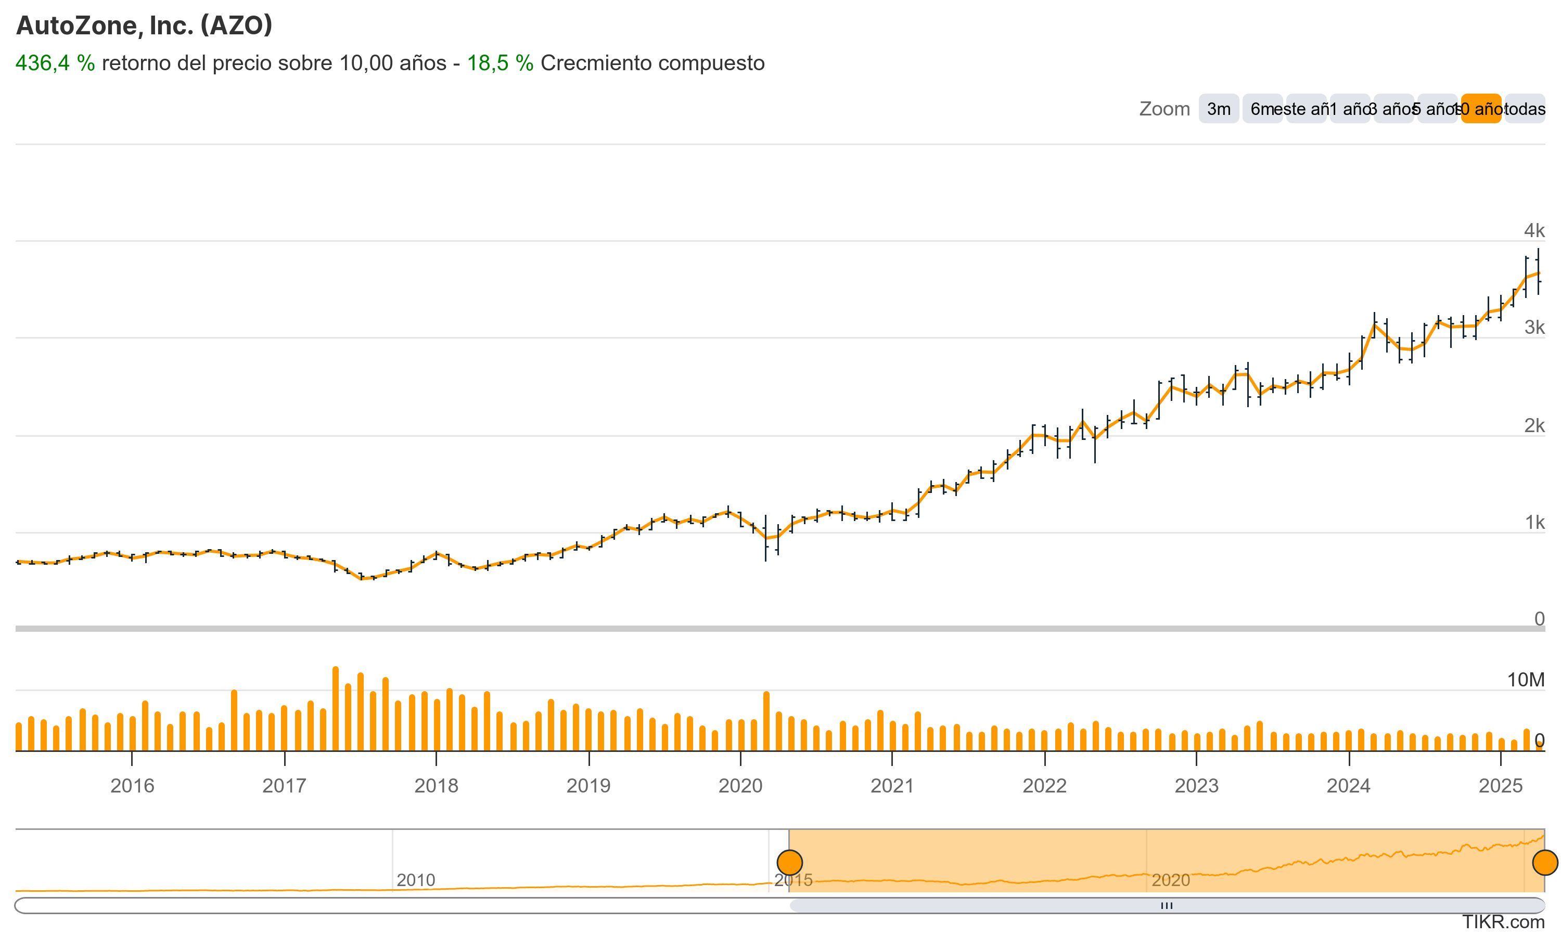Click the '18,5 %' compound growth figure
1561x936 pixels.
pyautogui.click(x=500, y=63)
